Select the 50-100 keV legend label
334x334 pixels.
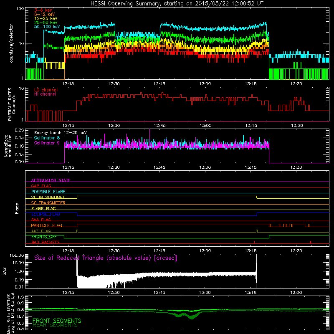coord(47,27)
